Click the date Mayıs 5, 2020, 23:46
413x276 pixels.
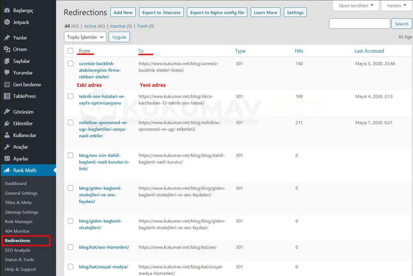(x=375, y=64)
